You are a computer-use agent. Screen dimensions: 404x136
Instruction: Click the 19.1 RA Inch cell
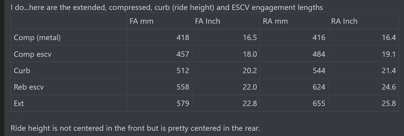389,54
